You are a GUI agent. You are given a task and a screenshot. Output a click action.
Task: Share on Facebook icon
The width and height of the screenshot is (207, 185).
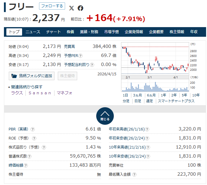(x=80, y=8)
